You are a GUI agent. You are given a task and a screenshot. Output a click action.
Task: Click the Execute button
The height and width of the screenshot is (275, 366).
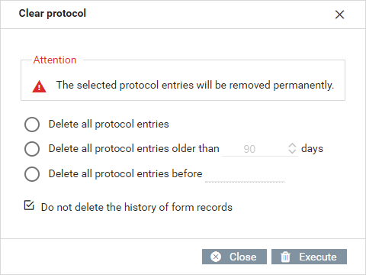(309, 257)
